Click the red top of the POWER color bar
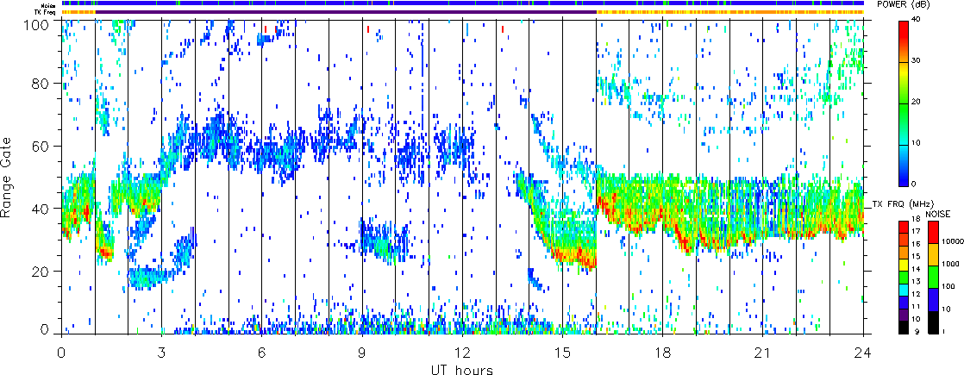Viewport: 964px width, 375px height. click(x=903, y=31)
